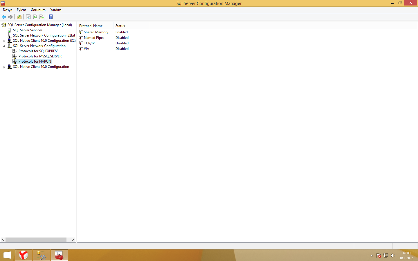Open Help with the question mark icon

click(51, 17)
